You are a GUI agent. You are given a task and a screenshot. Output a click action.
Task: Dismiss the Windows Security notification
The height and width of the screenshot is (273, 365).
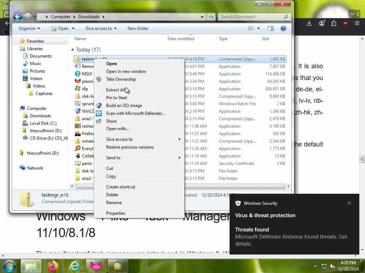click(349, 203)
